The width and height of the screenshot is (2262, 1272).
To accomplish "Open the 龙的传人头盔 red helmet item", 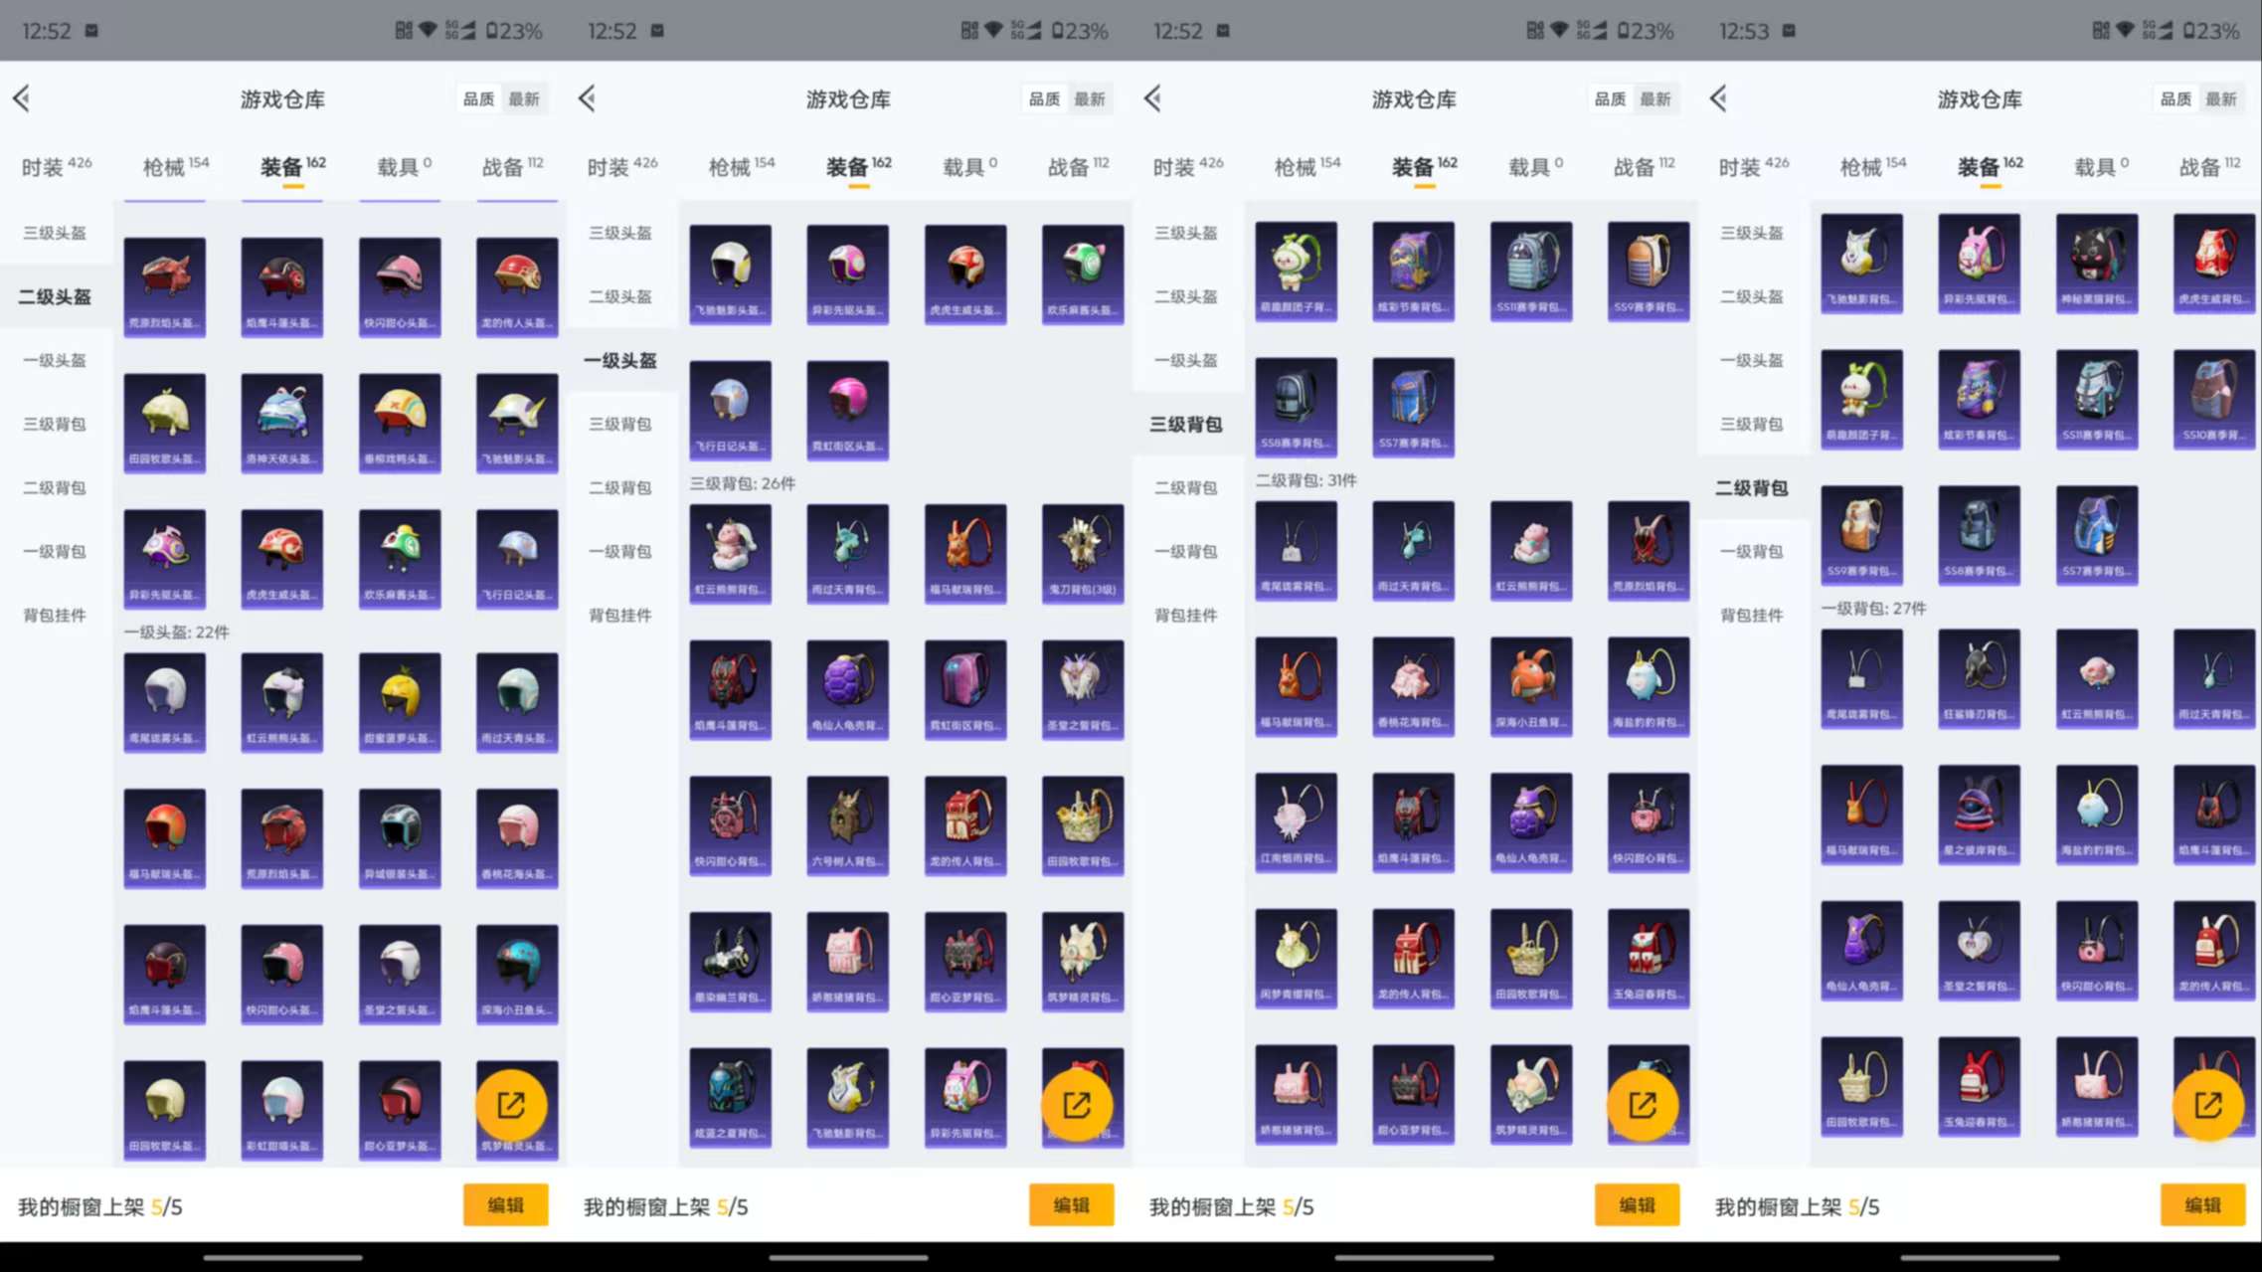I will pyautogui.click(x=517, y=286).
